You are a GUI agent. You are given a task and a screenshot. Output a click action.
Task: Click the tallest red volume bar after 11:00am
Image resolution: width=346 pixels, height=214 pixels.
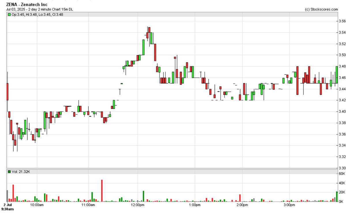(102, 191)
